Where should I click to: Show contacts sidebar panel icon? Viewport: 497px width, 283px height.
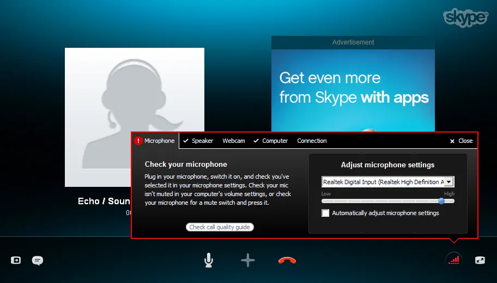(x=15, y=260)
